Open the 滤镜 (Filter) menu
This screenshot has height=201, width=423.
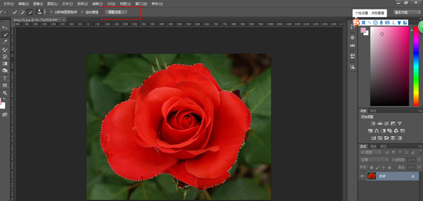(x=97, y=3)
